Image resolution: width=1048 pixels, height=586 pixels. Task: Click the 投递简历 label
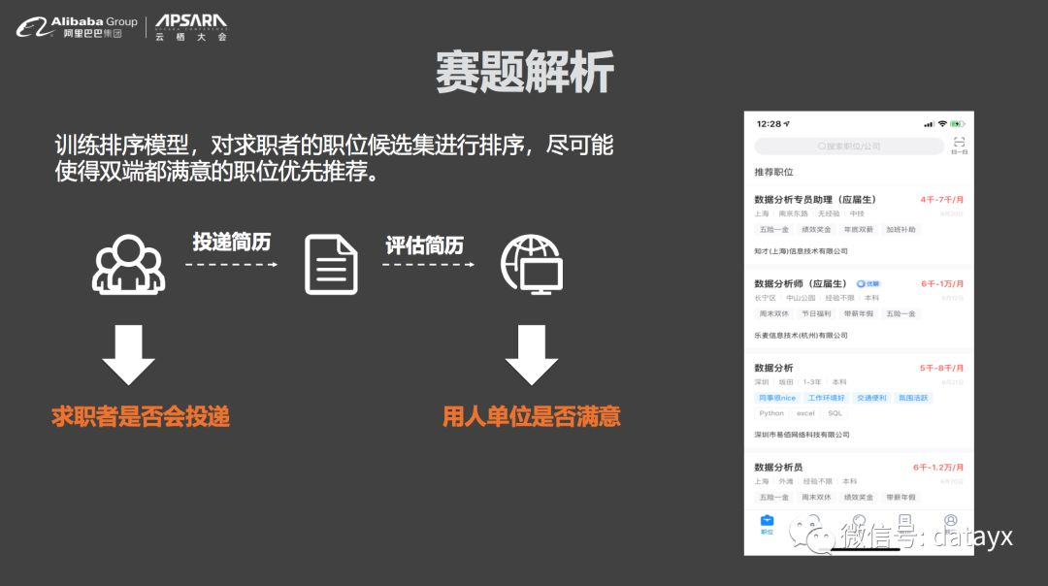pos(232,242)
